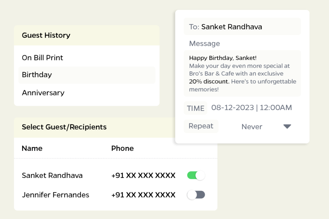The height and width of the screenshot is (219, 329).
Task: Click the TIME label button
Action: [x=196, y=108]
